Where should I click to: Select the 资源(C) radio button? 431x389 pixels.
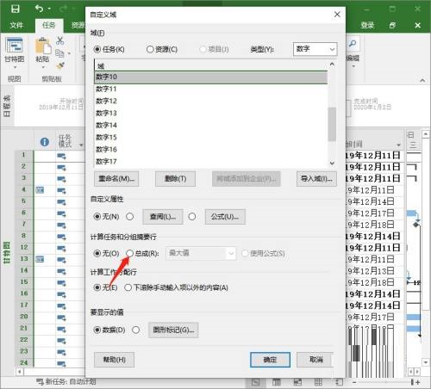coord(150,49)
